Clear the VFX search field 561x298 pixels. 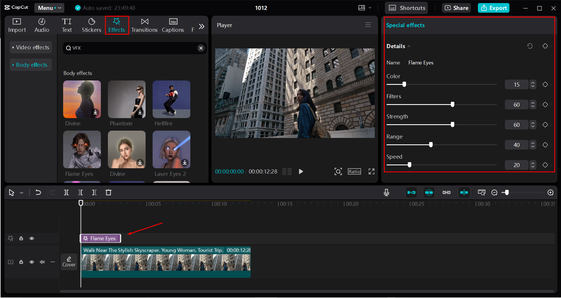(x=201, y=48)
